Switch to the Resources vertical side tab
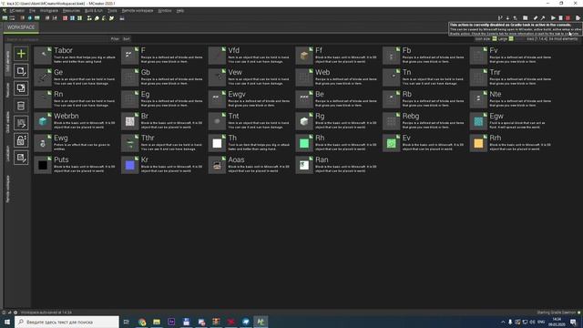Image resolution: width=583 pixels, height=328 pixels. coord(7,89)
